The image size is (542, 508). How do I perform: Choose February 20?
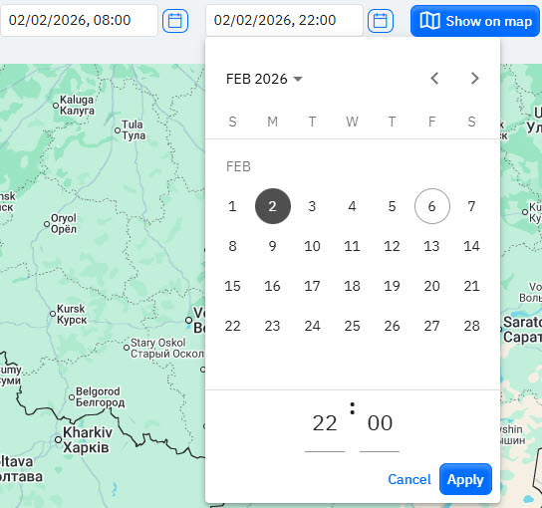pos(432,286)
